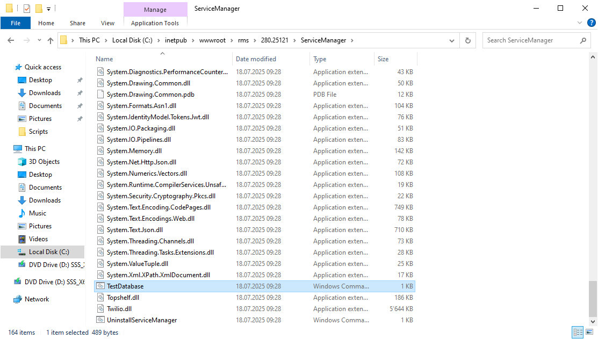Click the Manage contextual tab

click(155, 10)
